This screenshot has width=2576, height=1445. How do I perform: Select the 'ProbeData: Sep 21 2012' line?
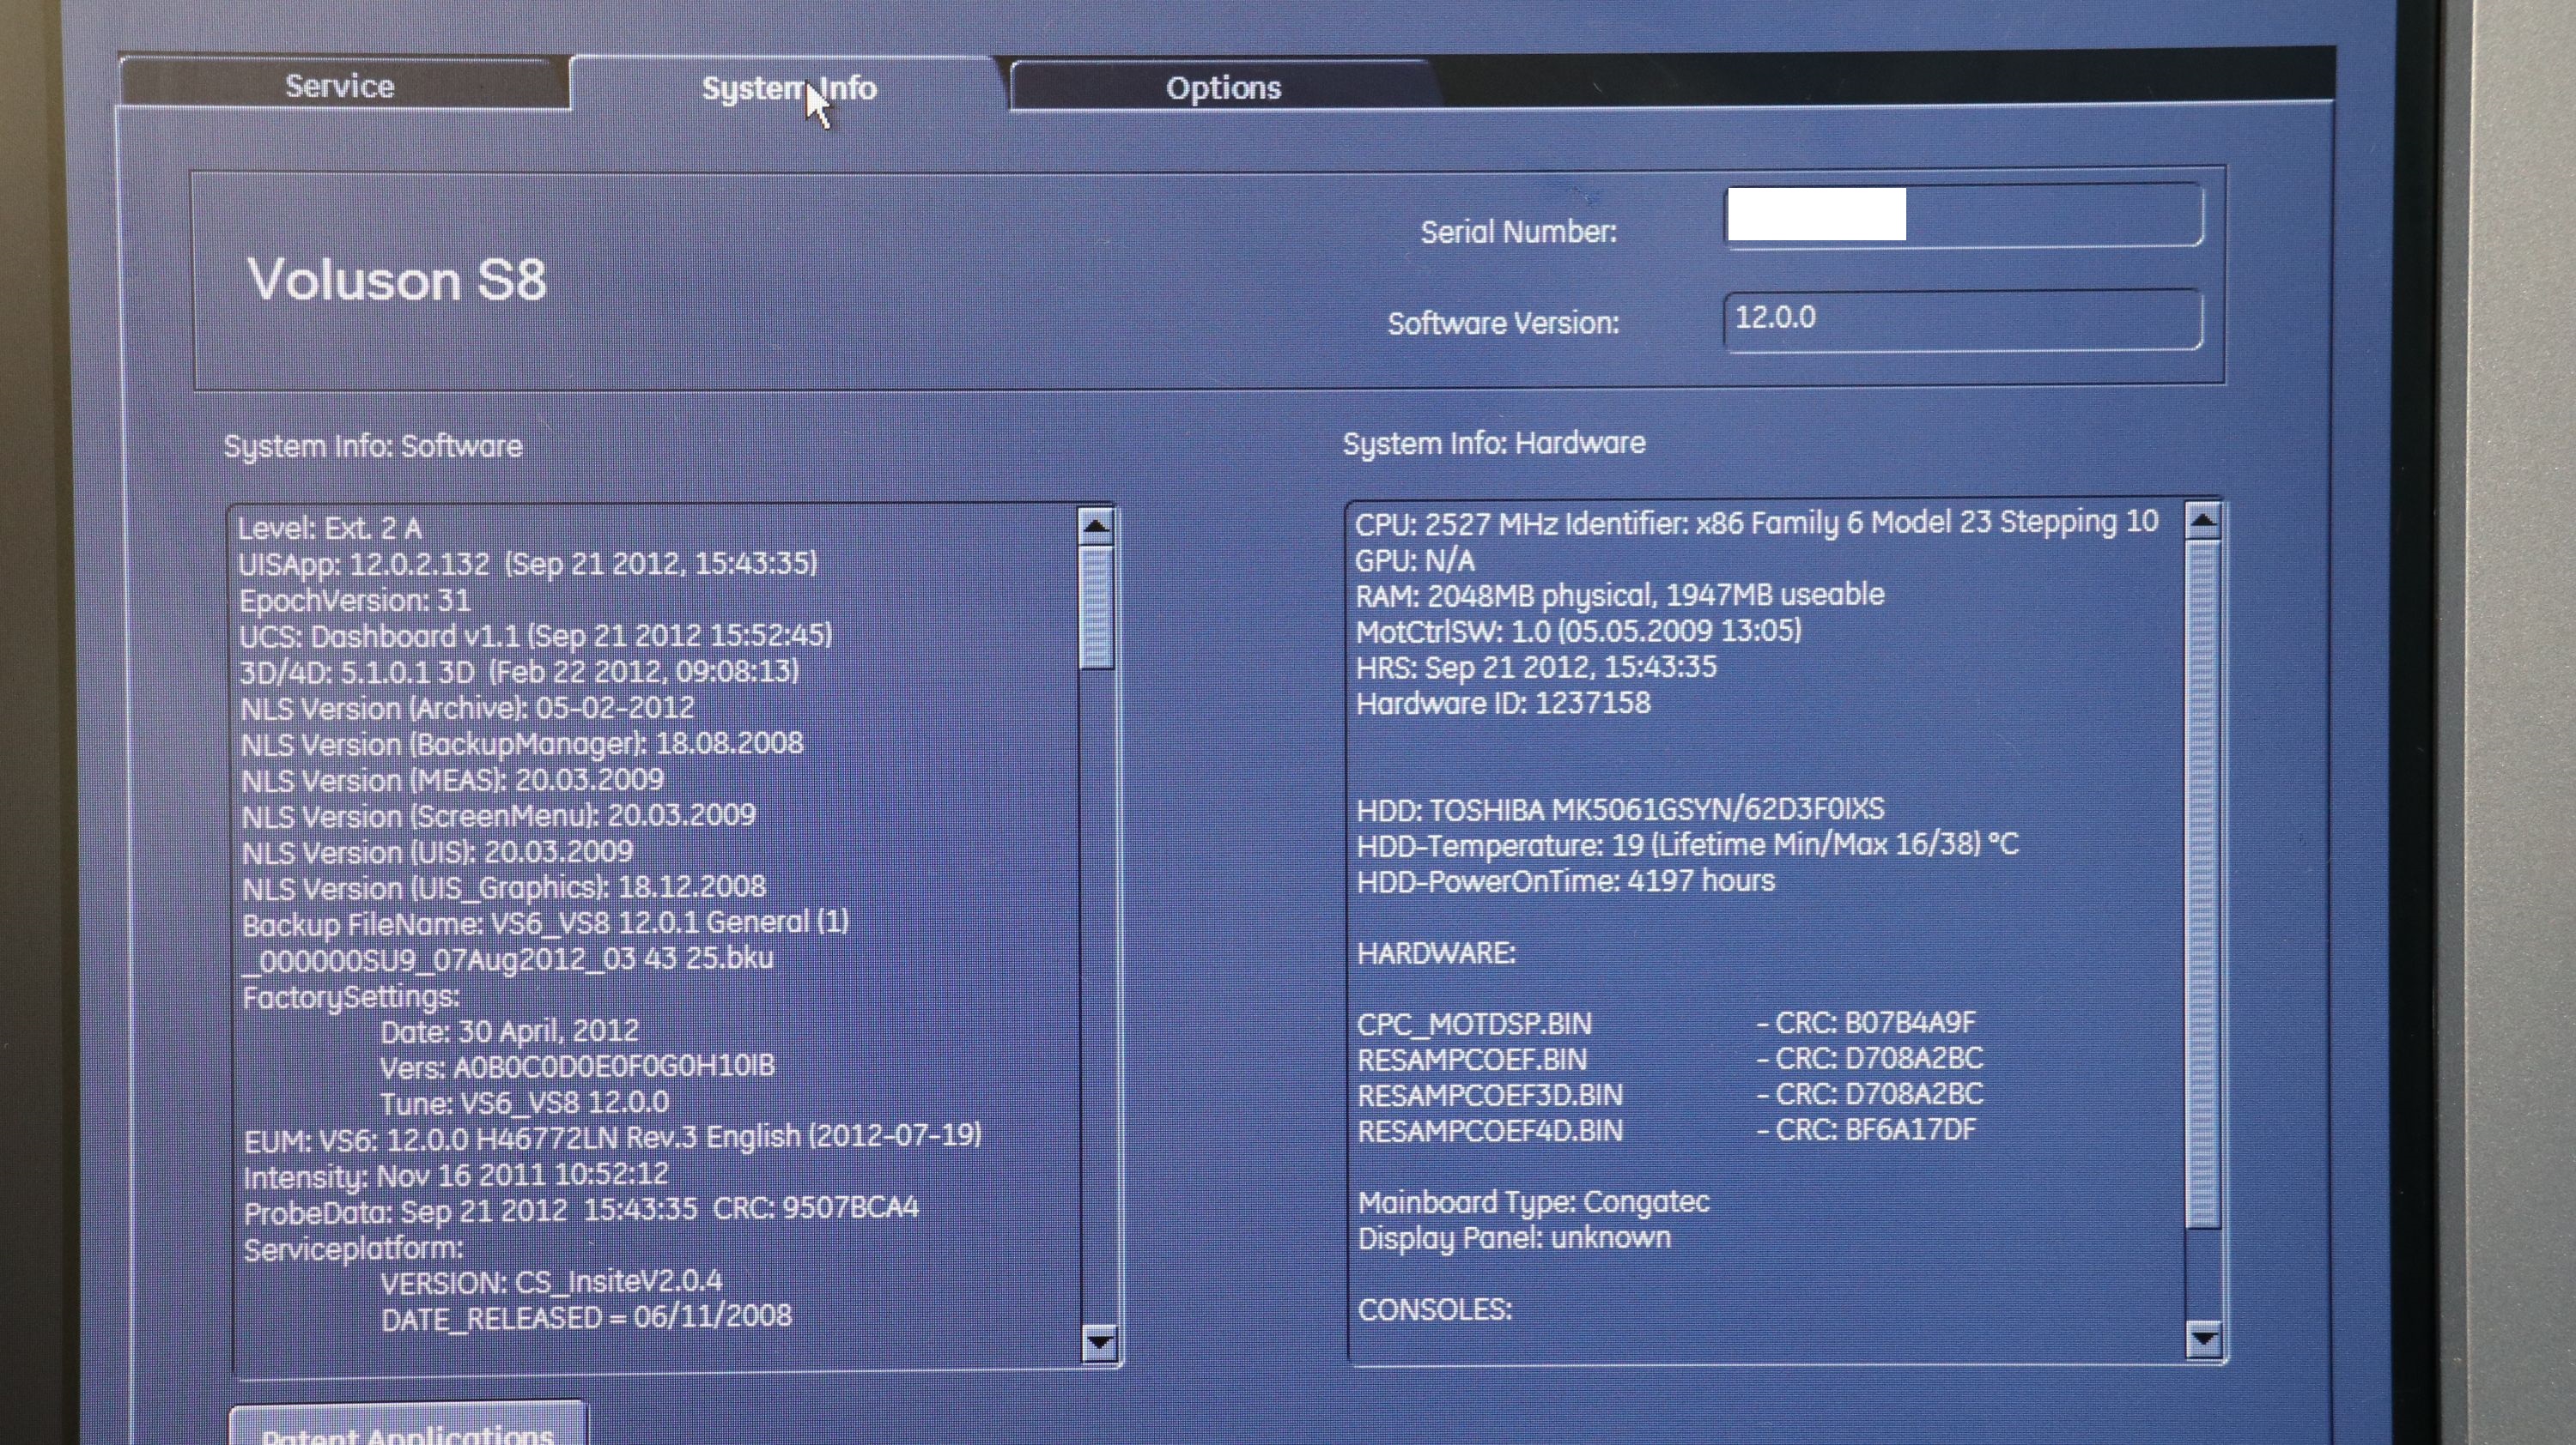(581, 1210)
